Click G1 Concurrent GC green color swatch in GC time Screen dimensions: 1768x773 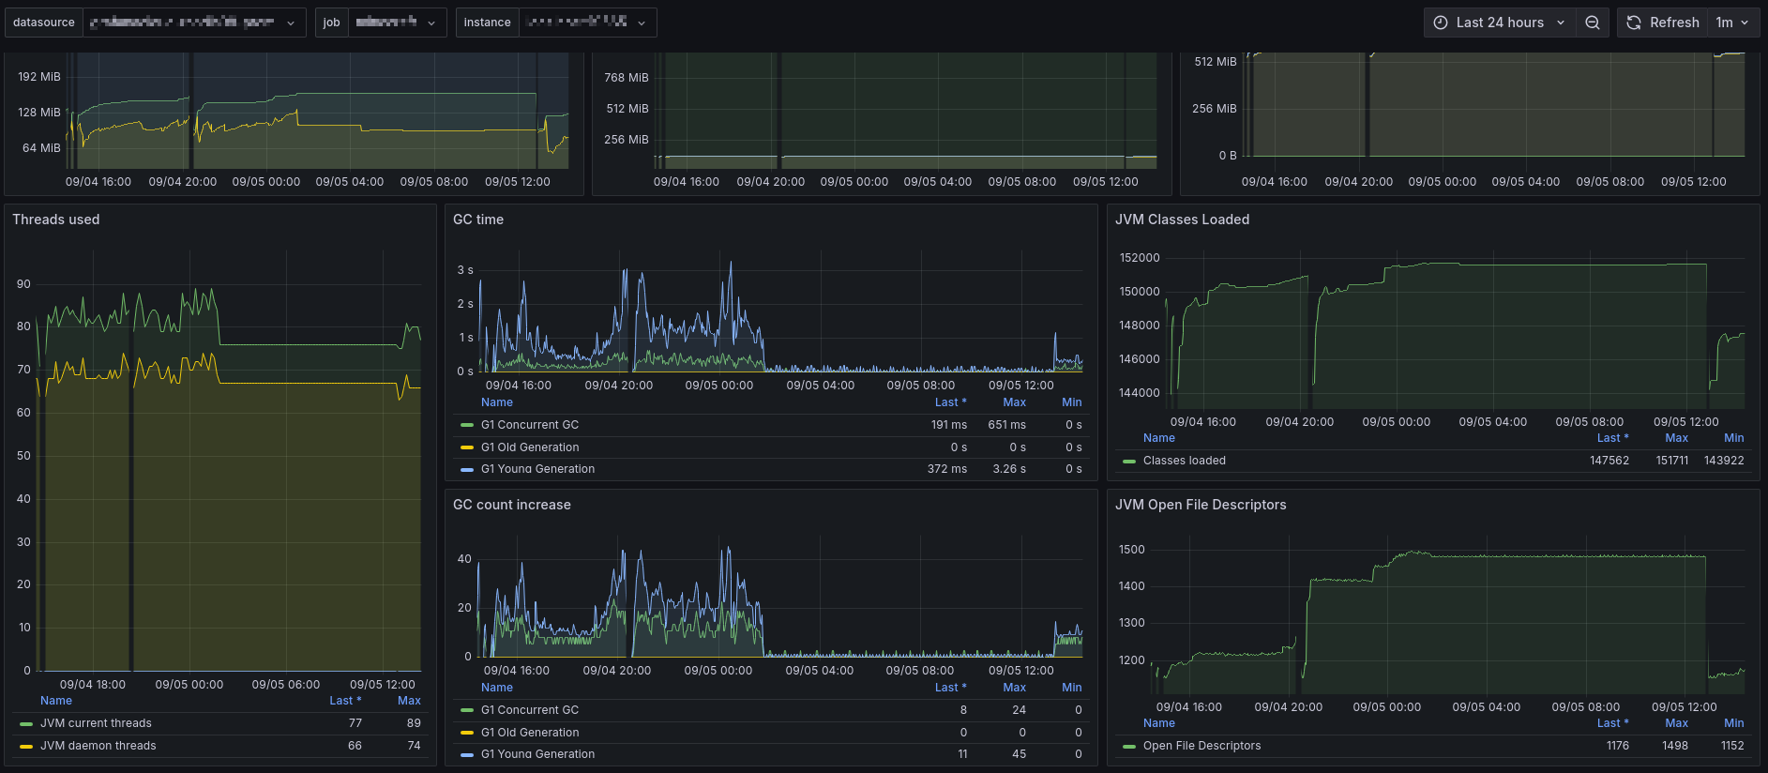[467, 425]
